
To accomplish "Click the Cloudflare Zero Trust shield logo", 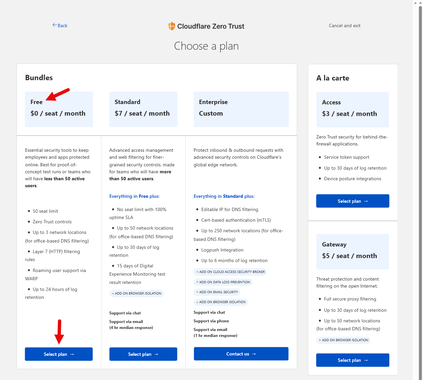I will [171, 26].
